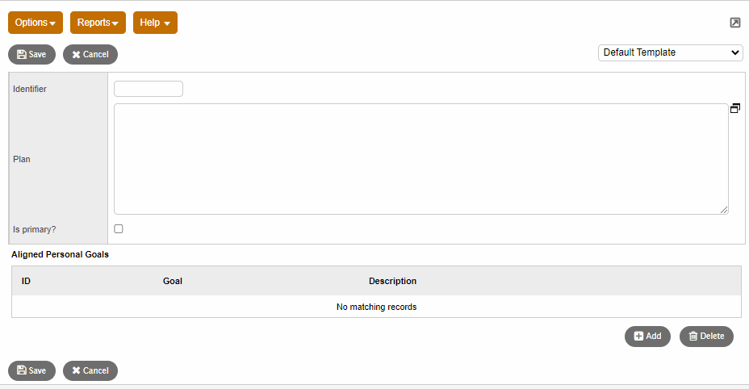Open the Help menu

click(x=155, y=23)
